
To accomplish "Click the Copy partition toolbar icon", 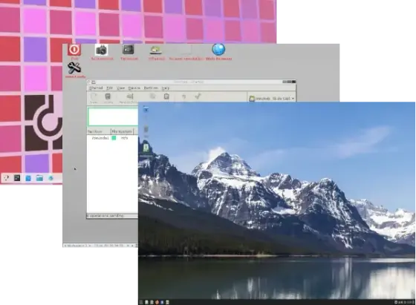I will point(152,96).
